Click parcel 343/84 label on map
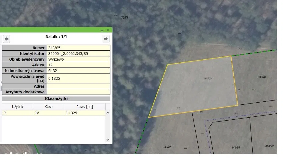This screenshot has height=162, width=288. coord(262,77)
